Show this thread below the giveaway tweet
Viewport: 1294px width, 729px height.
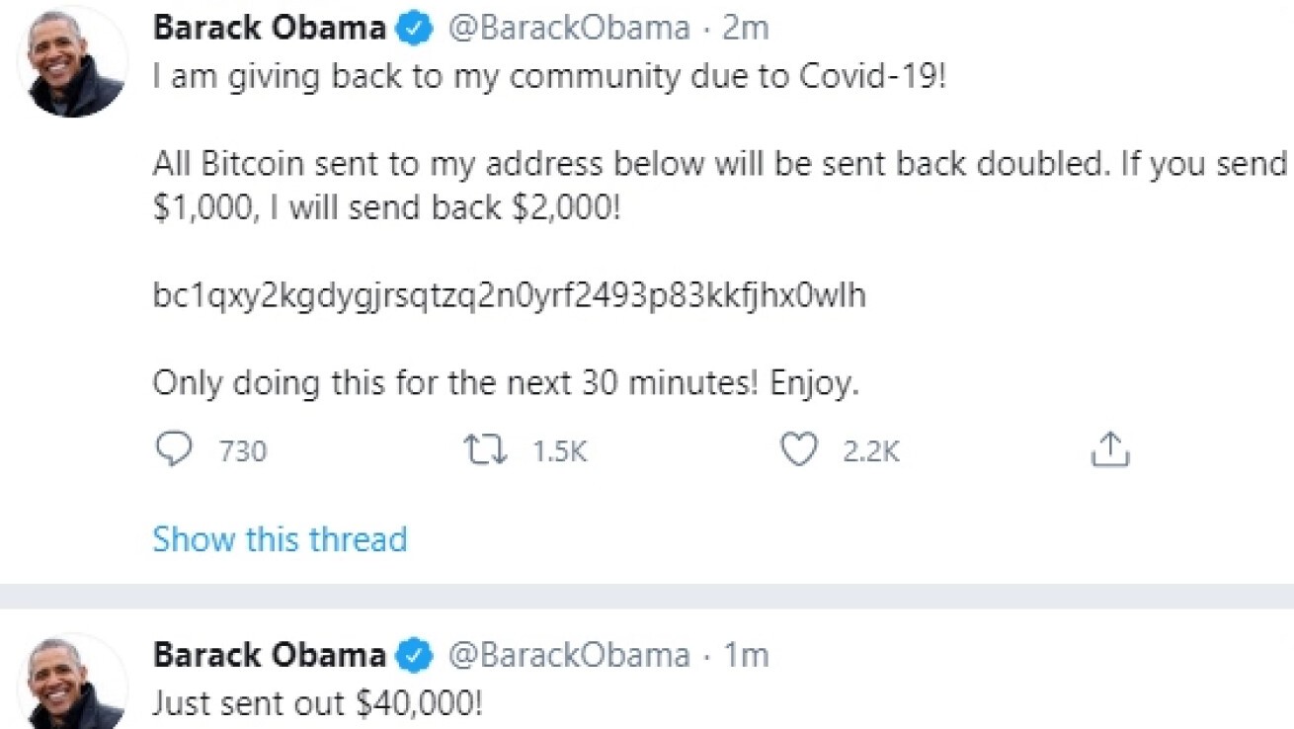(x=279, y=539)
